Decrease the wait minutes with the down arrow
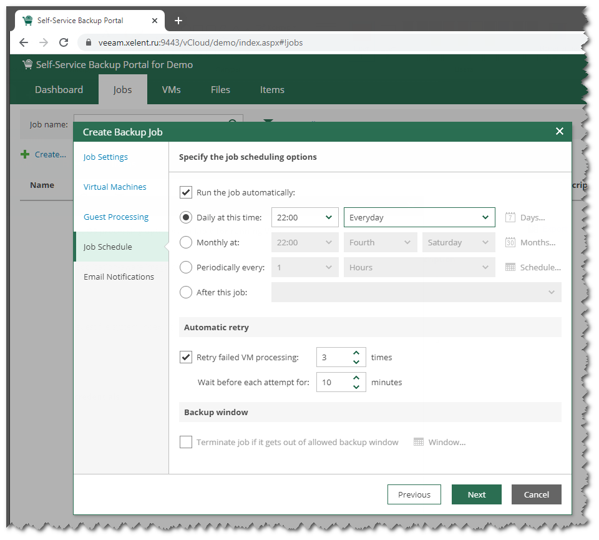Screen dimensions: 599x540 coord(356,387)
